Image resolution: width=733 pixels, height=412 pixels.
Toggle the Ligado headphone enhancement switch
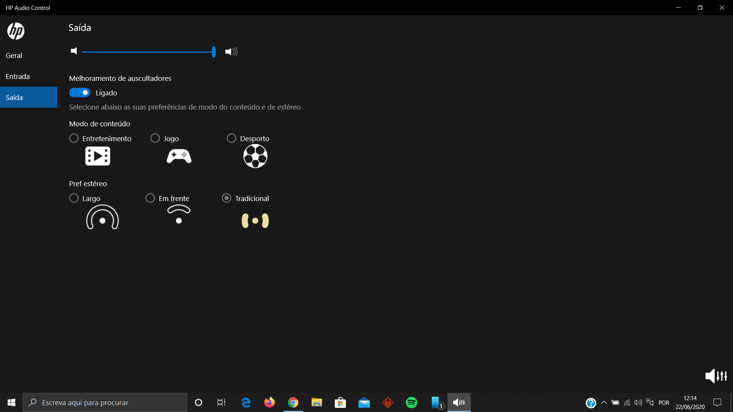(79, 93)
